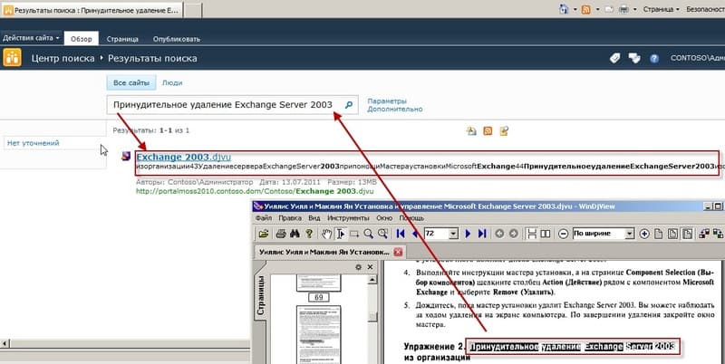Click the CONTOSO user account menu
Screen dimensions: 725x364
pos(698,58)
